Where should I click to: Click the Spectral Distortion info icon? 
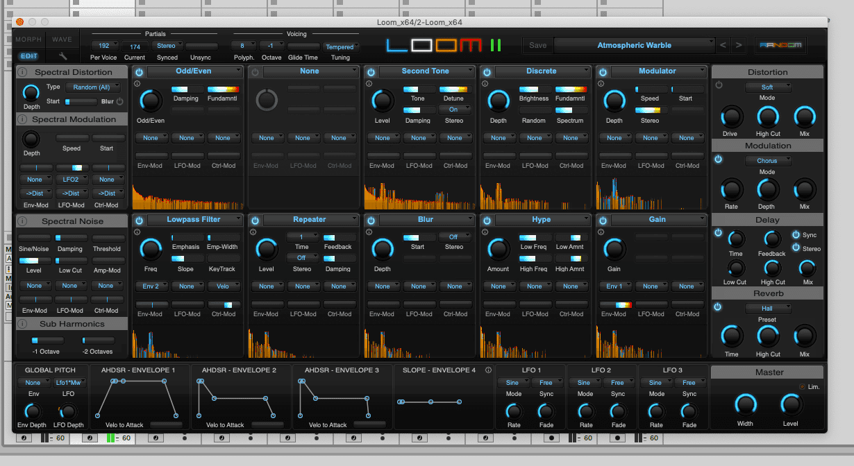tap(22, 72)
